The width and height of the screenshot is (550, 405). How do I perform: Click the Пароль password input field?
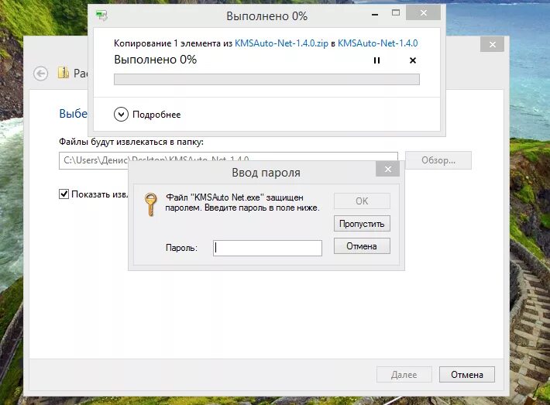[267, 248]
